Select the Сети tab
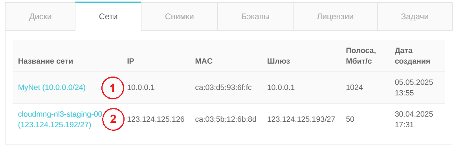Screen dimensions: 455x148 [x=108, y=16]
